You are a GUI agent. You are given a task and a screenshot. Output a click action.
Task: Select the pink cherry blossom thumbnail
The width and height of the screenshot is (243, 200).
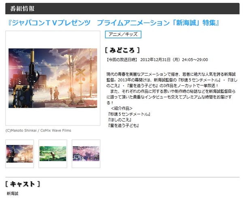click(x=86, y=154)
